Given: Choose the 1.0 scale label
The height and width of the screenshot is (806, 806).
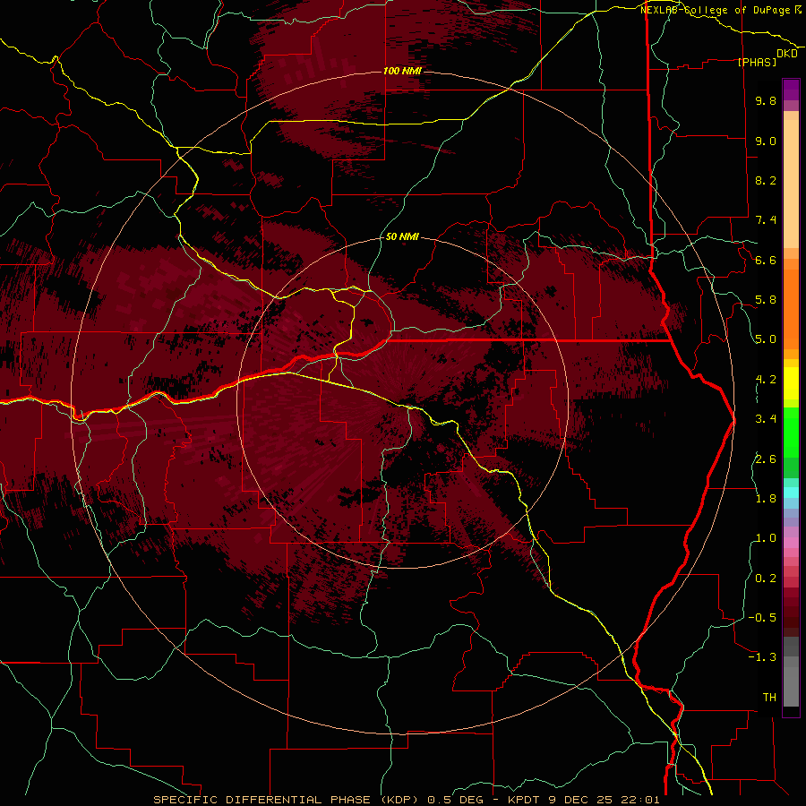Looking at the screenshot, I should click(766, 538).
